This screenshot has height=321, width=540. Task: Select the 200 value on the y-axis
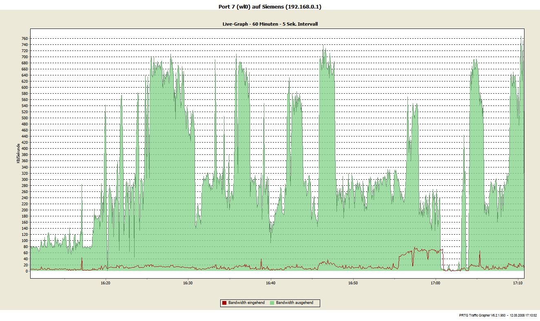point(24,210)
